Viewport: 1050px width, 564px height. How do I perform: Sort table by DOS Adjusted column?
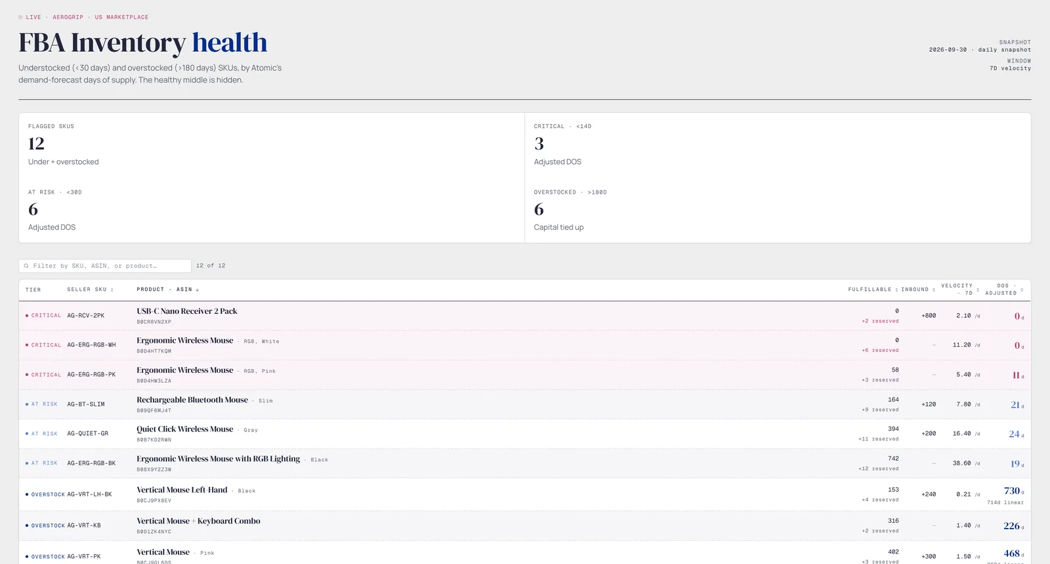tap(1003, 290)
